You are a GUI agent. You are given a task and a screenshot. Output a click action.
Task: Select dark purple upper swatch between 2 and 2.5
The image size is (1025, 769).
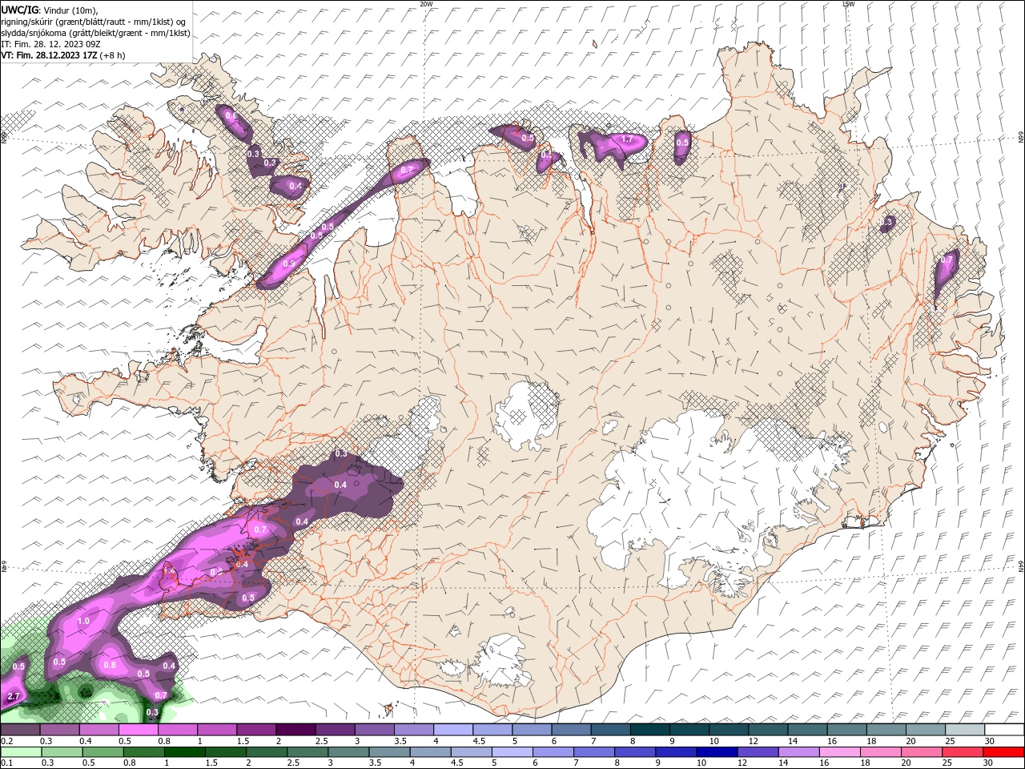[x=295, y=730]
